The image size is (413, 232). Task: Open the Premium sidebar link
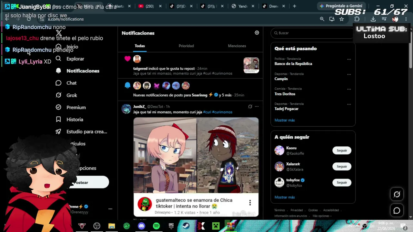76,107
